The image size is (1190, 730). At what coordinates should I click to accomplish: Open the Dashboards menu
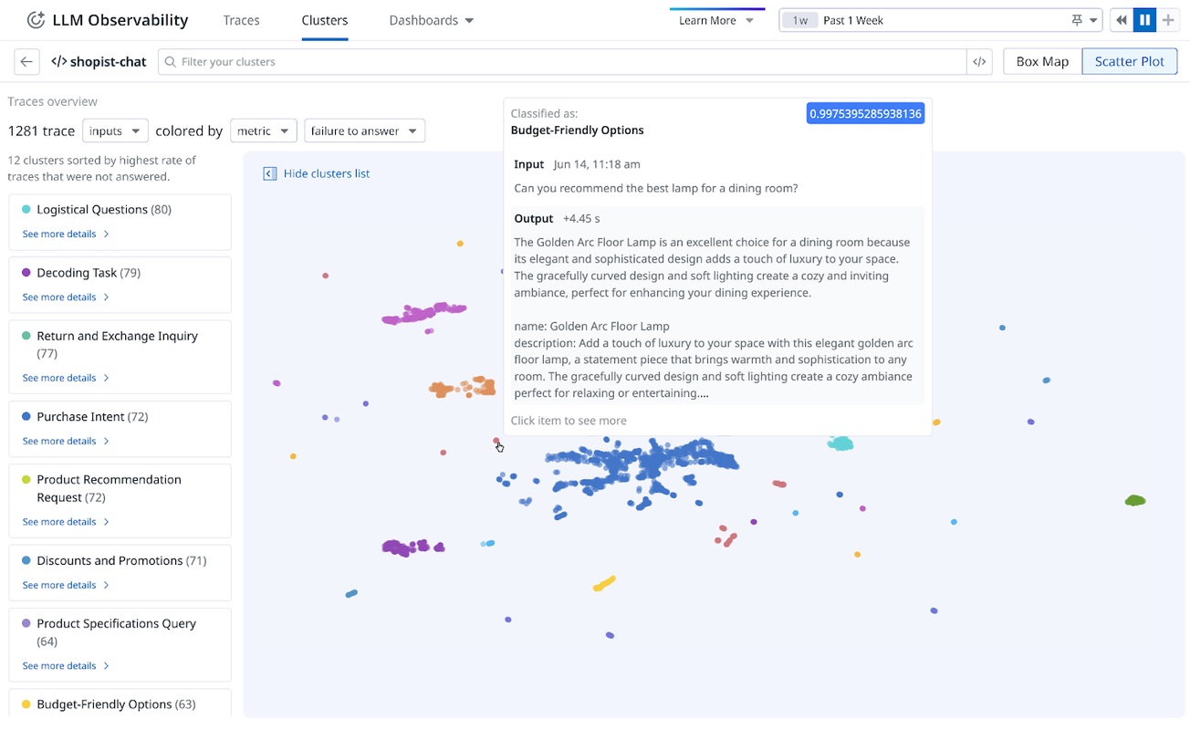(x=431, y=20)
